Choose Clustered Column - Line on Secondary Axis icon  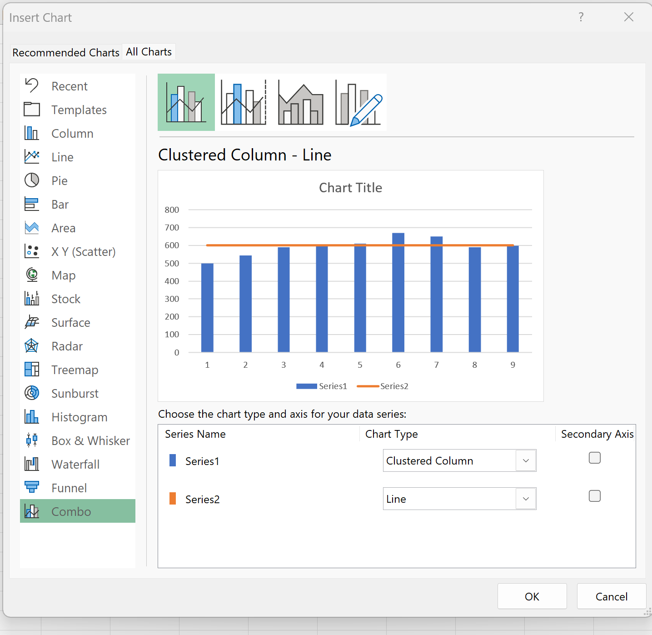click(244, 102)
